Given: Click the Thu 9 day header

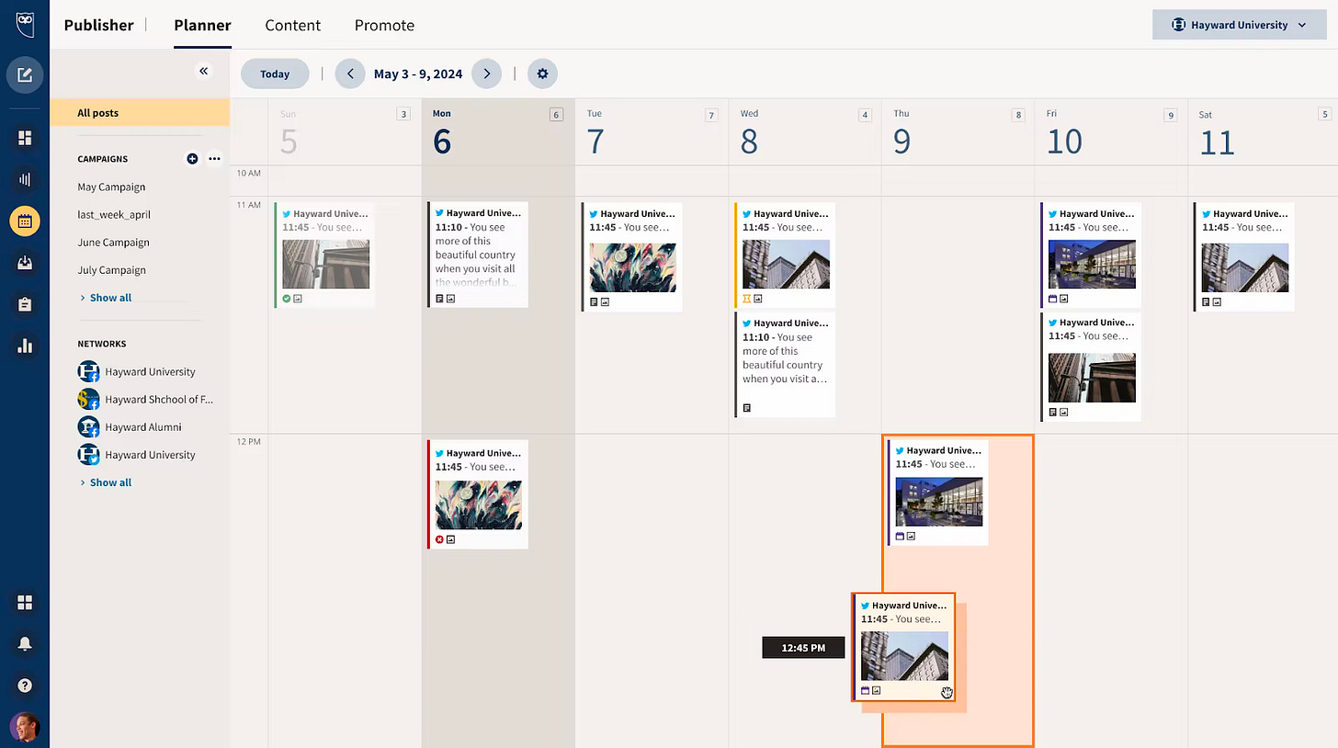Looking at the screenshot, I should click(x=958, y=132).
